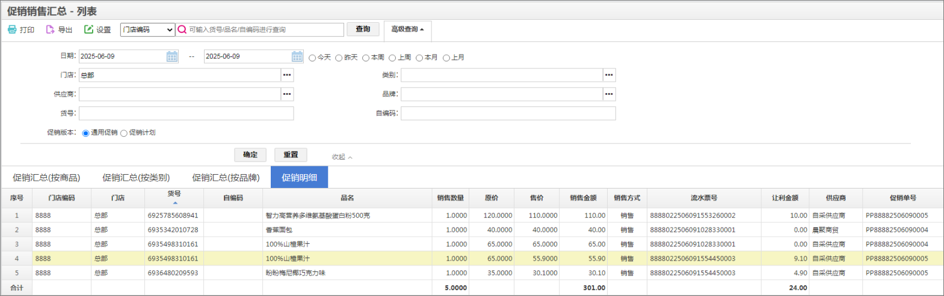Focus the 品牌 input field
The image size is (944, 296).
[502, 94]
